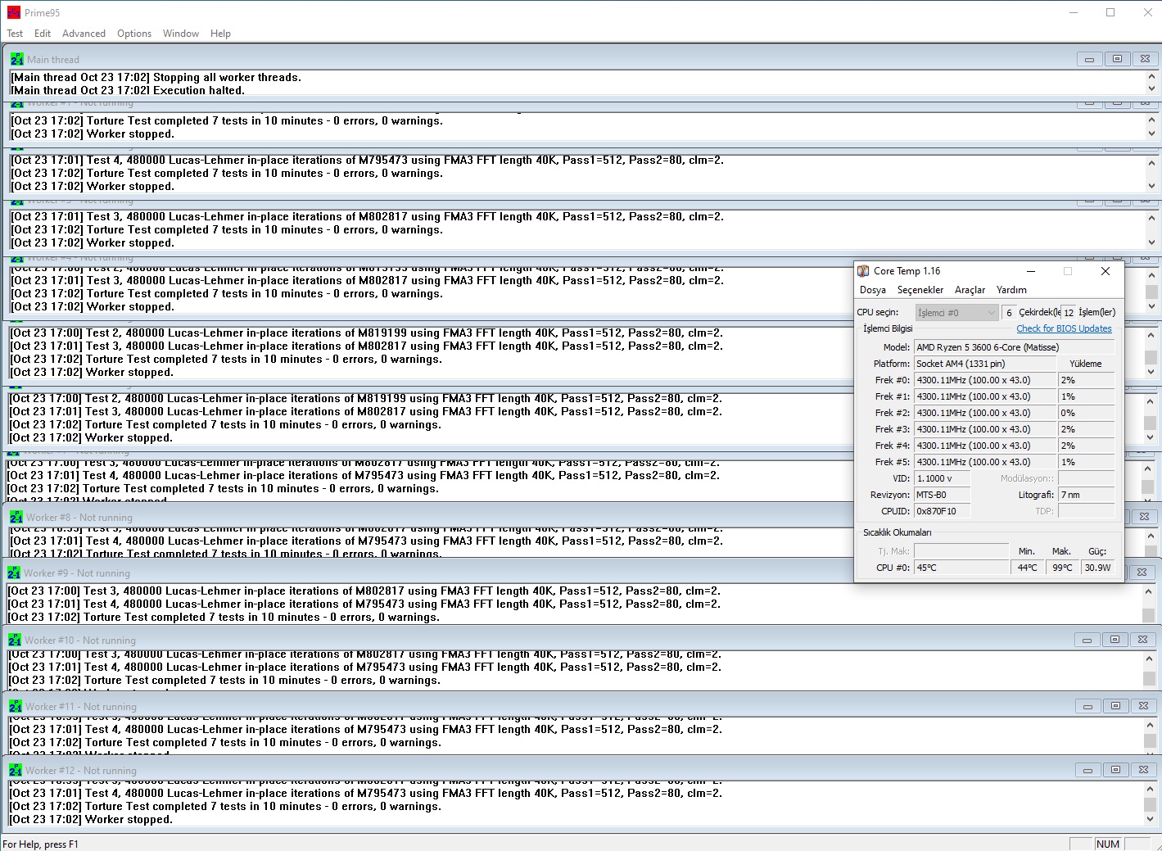
Task: Click the power reading 30.9W
Action: click(1097, 568)
